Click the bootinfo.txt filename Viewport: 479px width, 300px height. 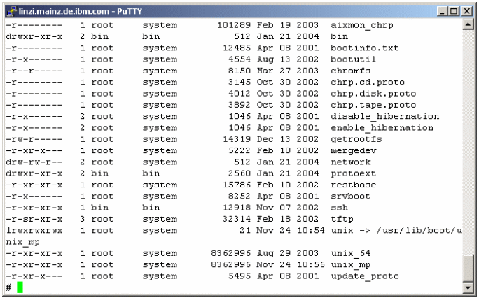(x=365, y=48)
